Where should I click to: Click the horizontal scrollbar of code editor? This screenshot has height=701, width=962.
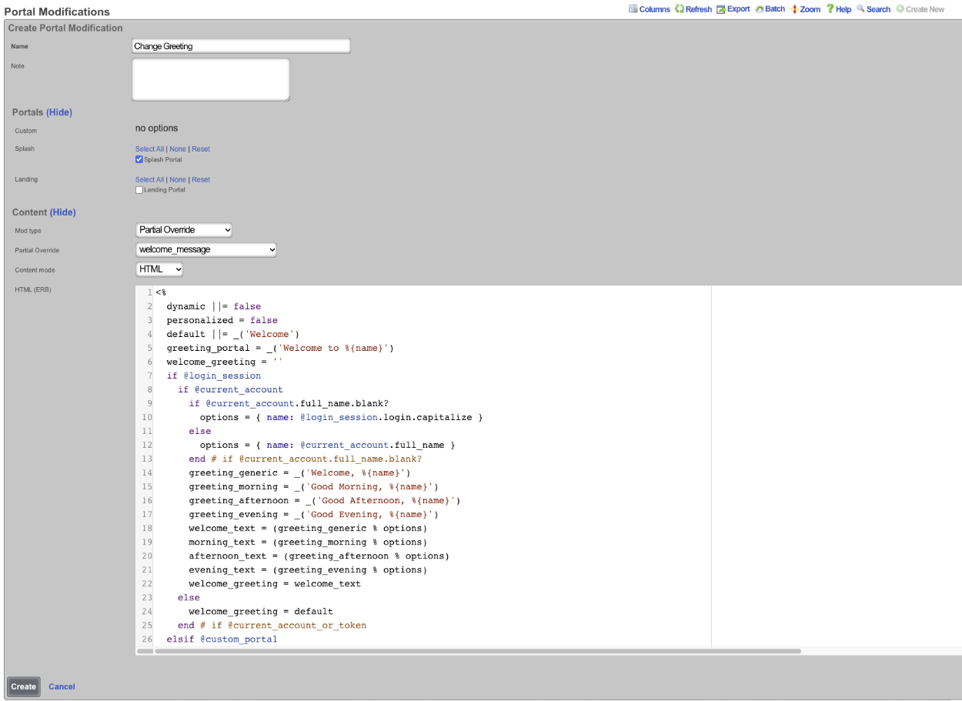(x=477, y=651)
